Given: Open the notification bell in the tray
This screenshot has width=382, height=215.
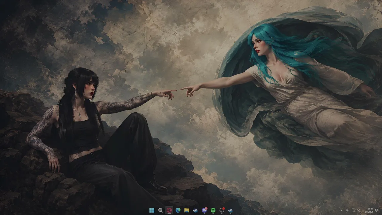Looking at the screenshot, I should pos(377,210).
